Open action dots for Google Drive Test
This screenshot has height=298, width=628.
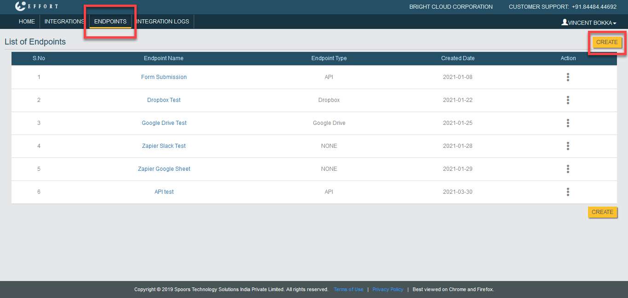[x=568, y=123]
